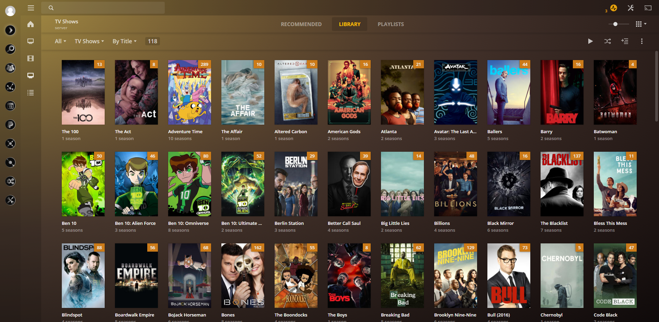Click the Atlanta title link
Viewport: 659px width, 322px height.
pos(389,131)
